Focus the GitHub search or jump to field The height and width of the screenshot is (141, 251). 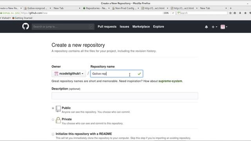[x=63, y=27]
